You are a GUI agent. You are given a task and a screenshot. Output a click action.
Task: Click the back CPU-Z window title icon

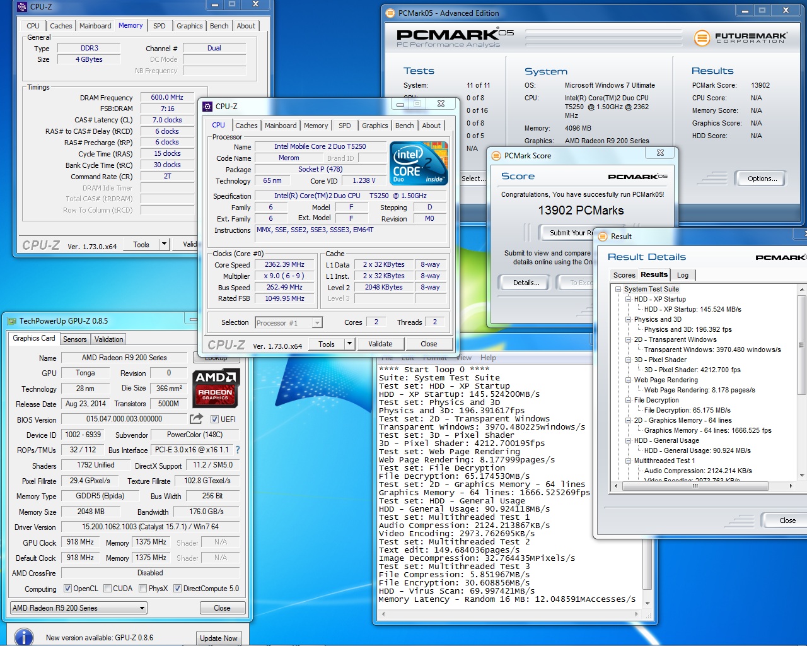[22, 7]
